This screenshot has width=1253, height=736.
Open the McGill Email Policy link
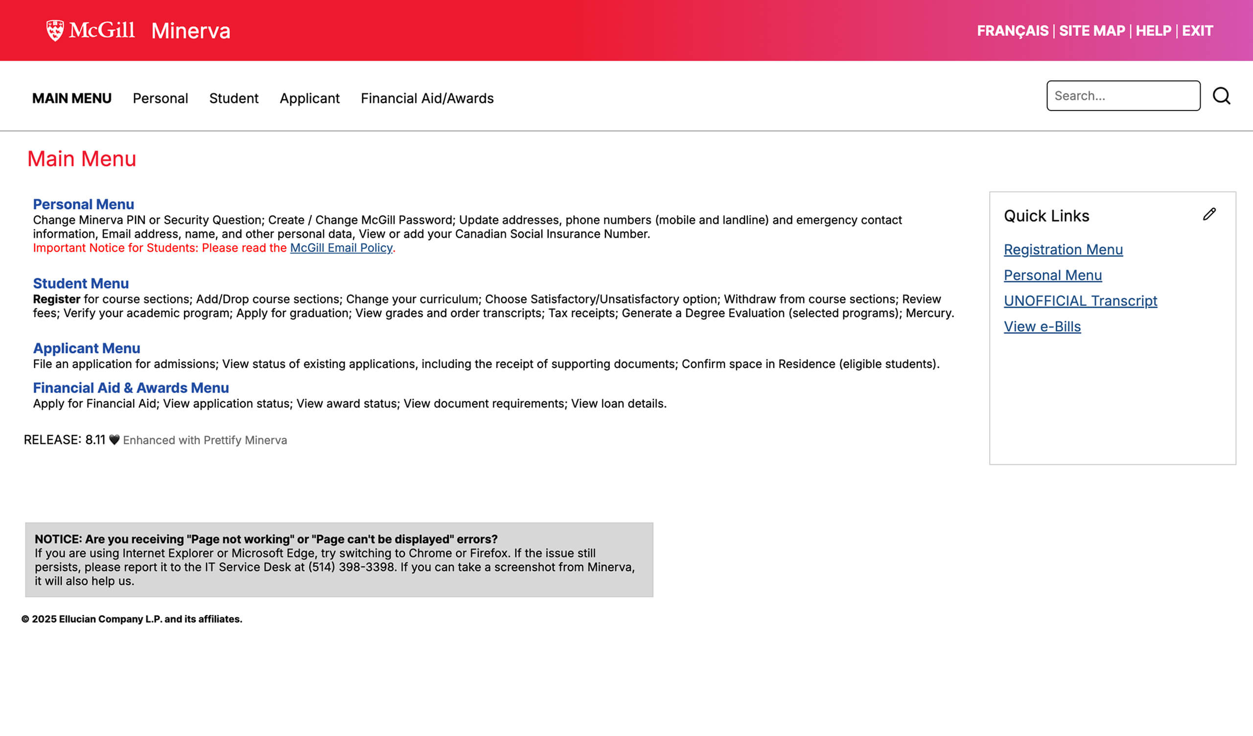tap(341, 248)
